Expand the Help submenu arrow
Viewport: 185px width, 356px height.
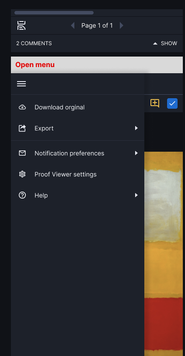(136, 195)
